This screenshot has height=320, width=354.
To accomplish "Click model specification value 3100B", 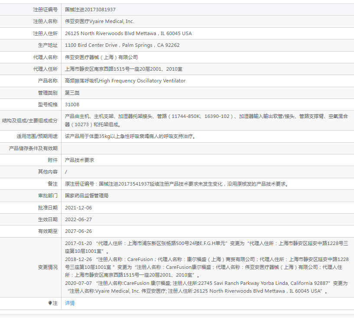I will click(x=72, y=104).
